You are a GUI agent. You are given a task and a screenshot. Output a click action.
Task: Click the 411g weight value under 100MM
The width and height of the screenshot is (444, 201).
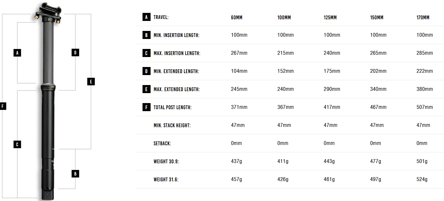283,161
